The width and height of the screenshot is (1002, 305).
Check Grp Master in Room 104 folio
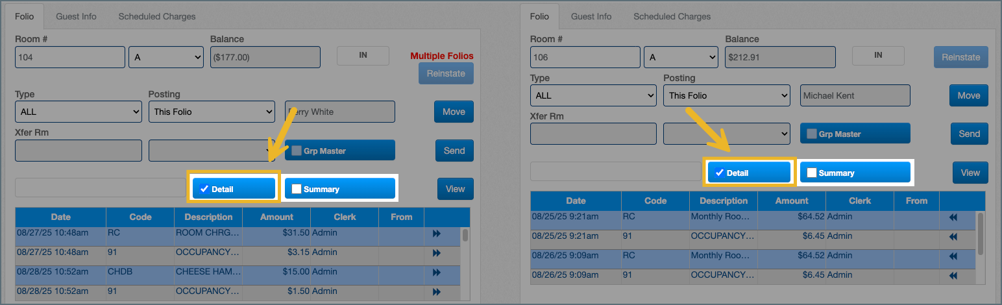297,151
